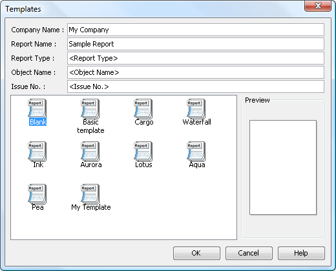Click into the Report Type field
The height and width of the screenshot is (271, 336).
pos(196,58)
